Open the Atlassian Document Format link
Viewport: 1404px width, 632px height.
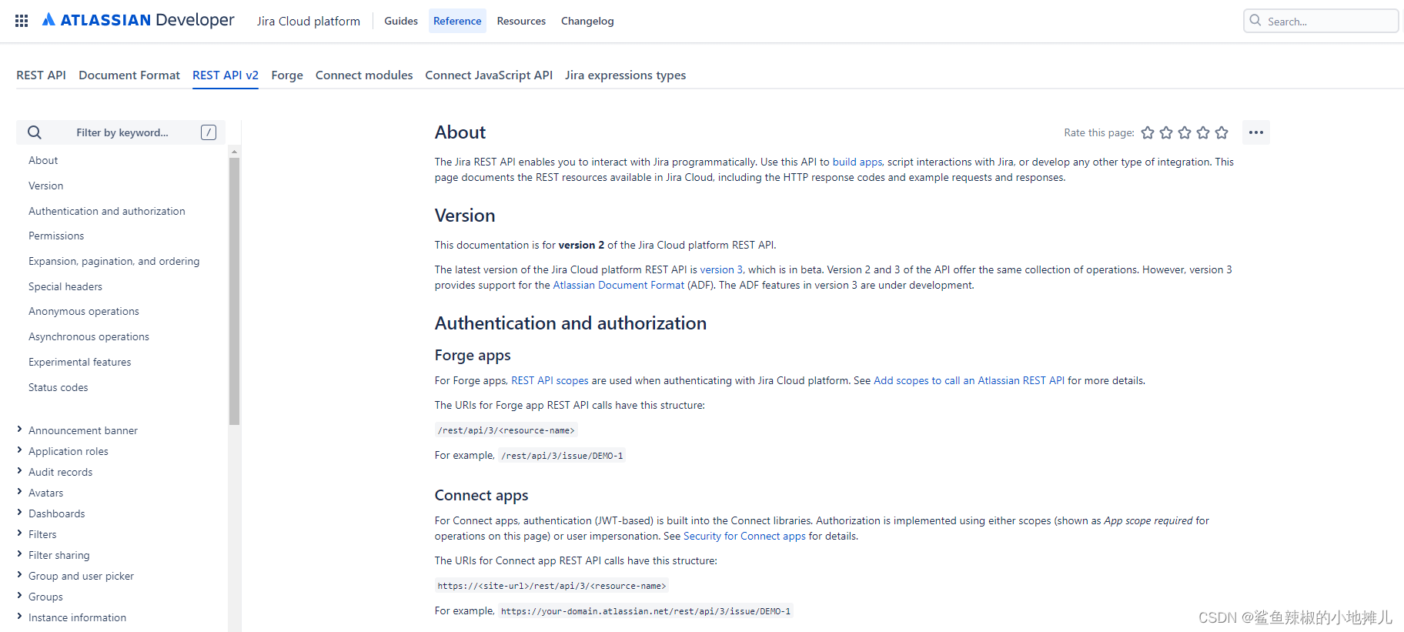tap(618, 285)
